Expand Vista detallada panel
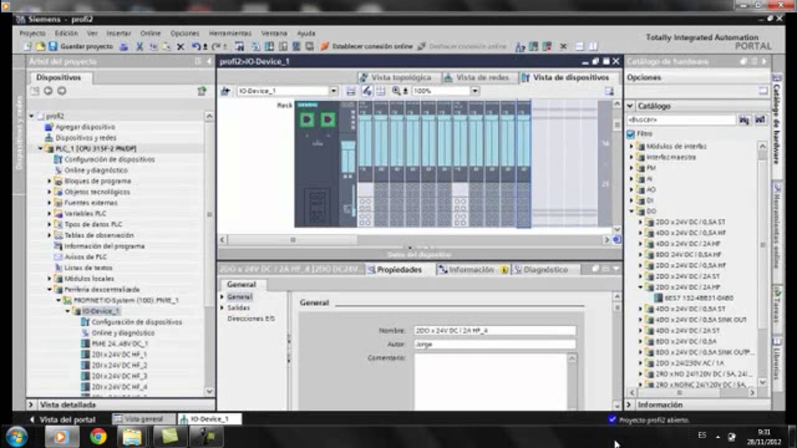This screenshot has width=797, height=448. coord(32,405)
